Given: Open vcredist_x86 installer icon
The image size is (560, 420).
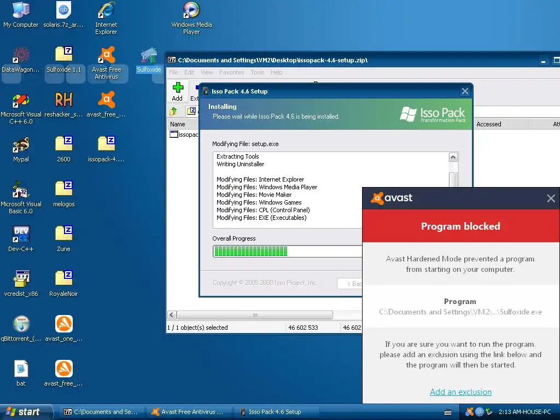Looking at the screenshot, I should 21,284.
